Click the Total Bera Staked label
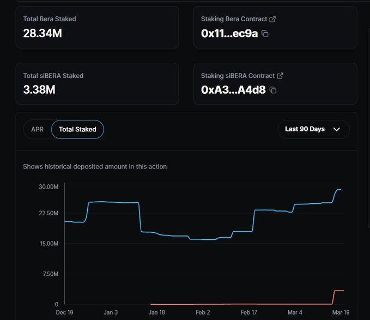Image resolution: width=370 pixels, height=320 pixels. (x=50, y=19)
